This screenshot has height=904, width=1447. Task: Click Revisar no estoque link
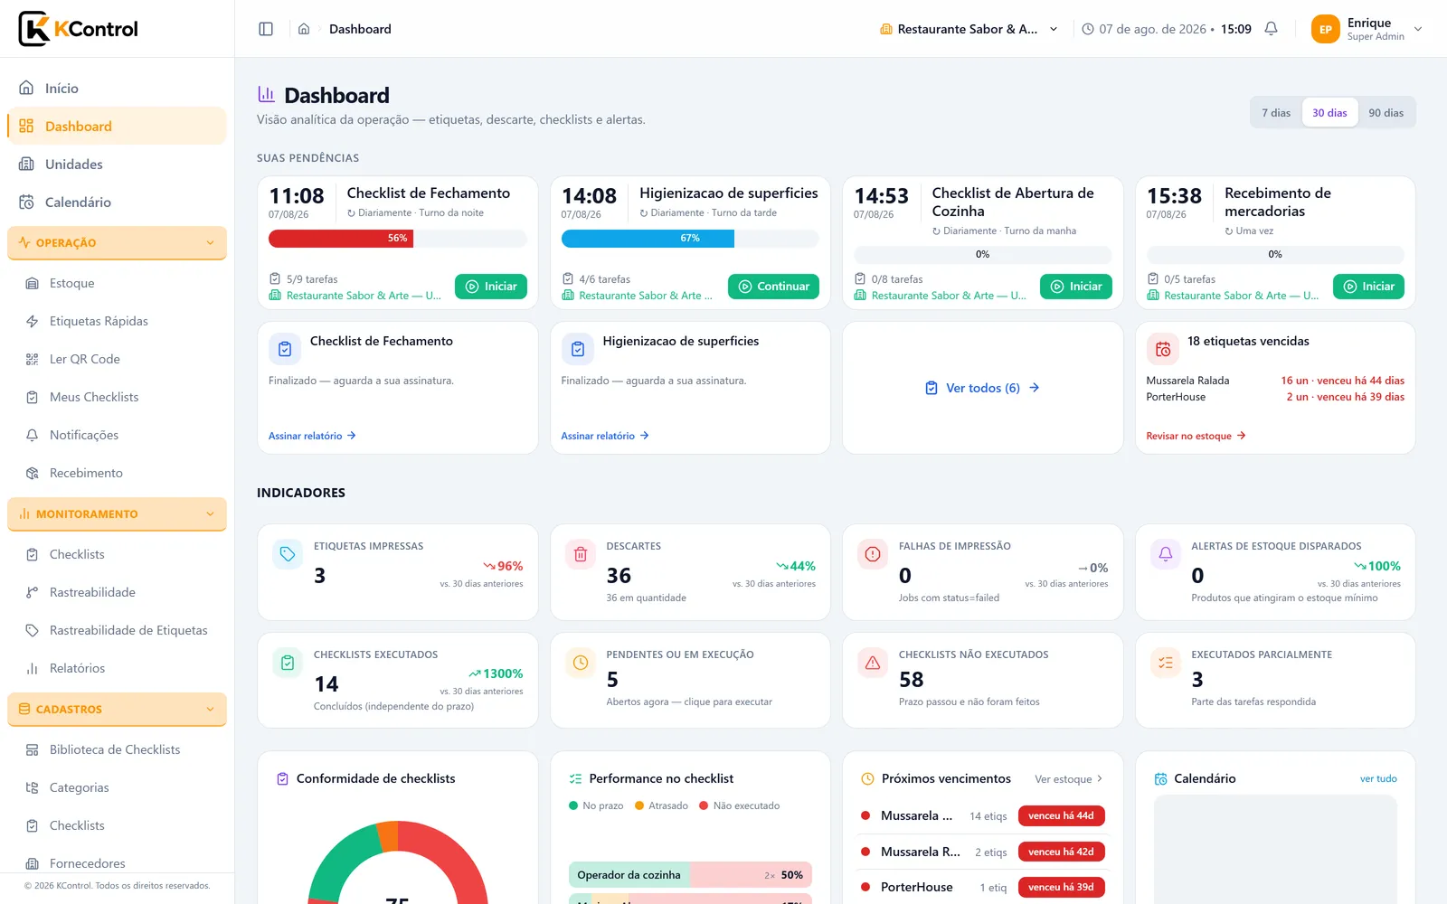pyautogui.click(x=1196, y=436)
